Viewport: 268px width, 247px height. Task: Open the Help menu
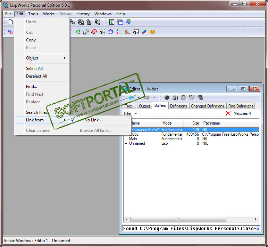[x=120, y=14]
